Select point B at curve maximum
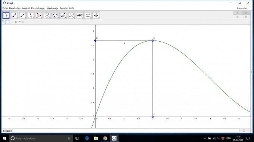The height and width of the screenshot is (142, 254). (x=153, y=41)
